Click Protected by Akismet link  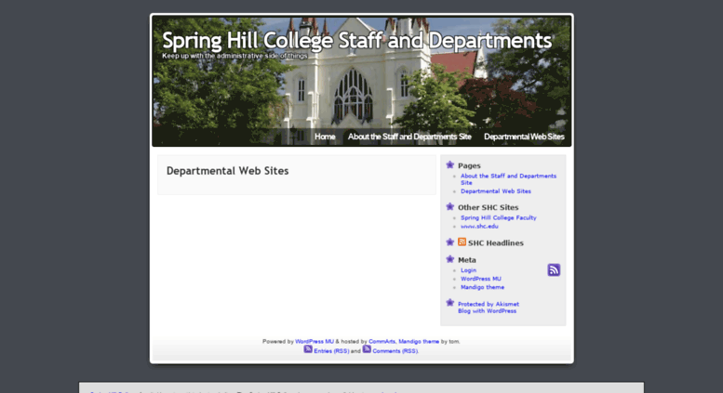pyautogui.click(x=489, y=304)
